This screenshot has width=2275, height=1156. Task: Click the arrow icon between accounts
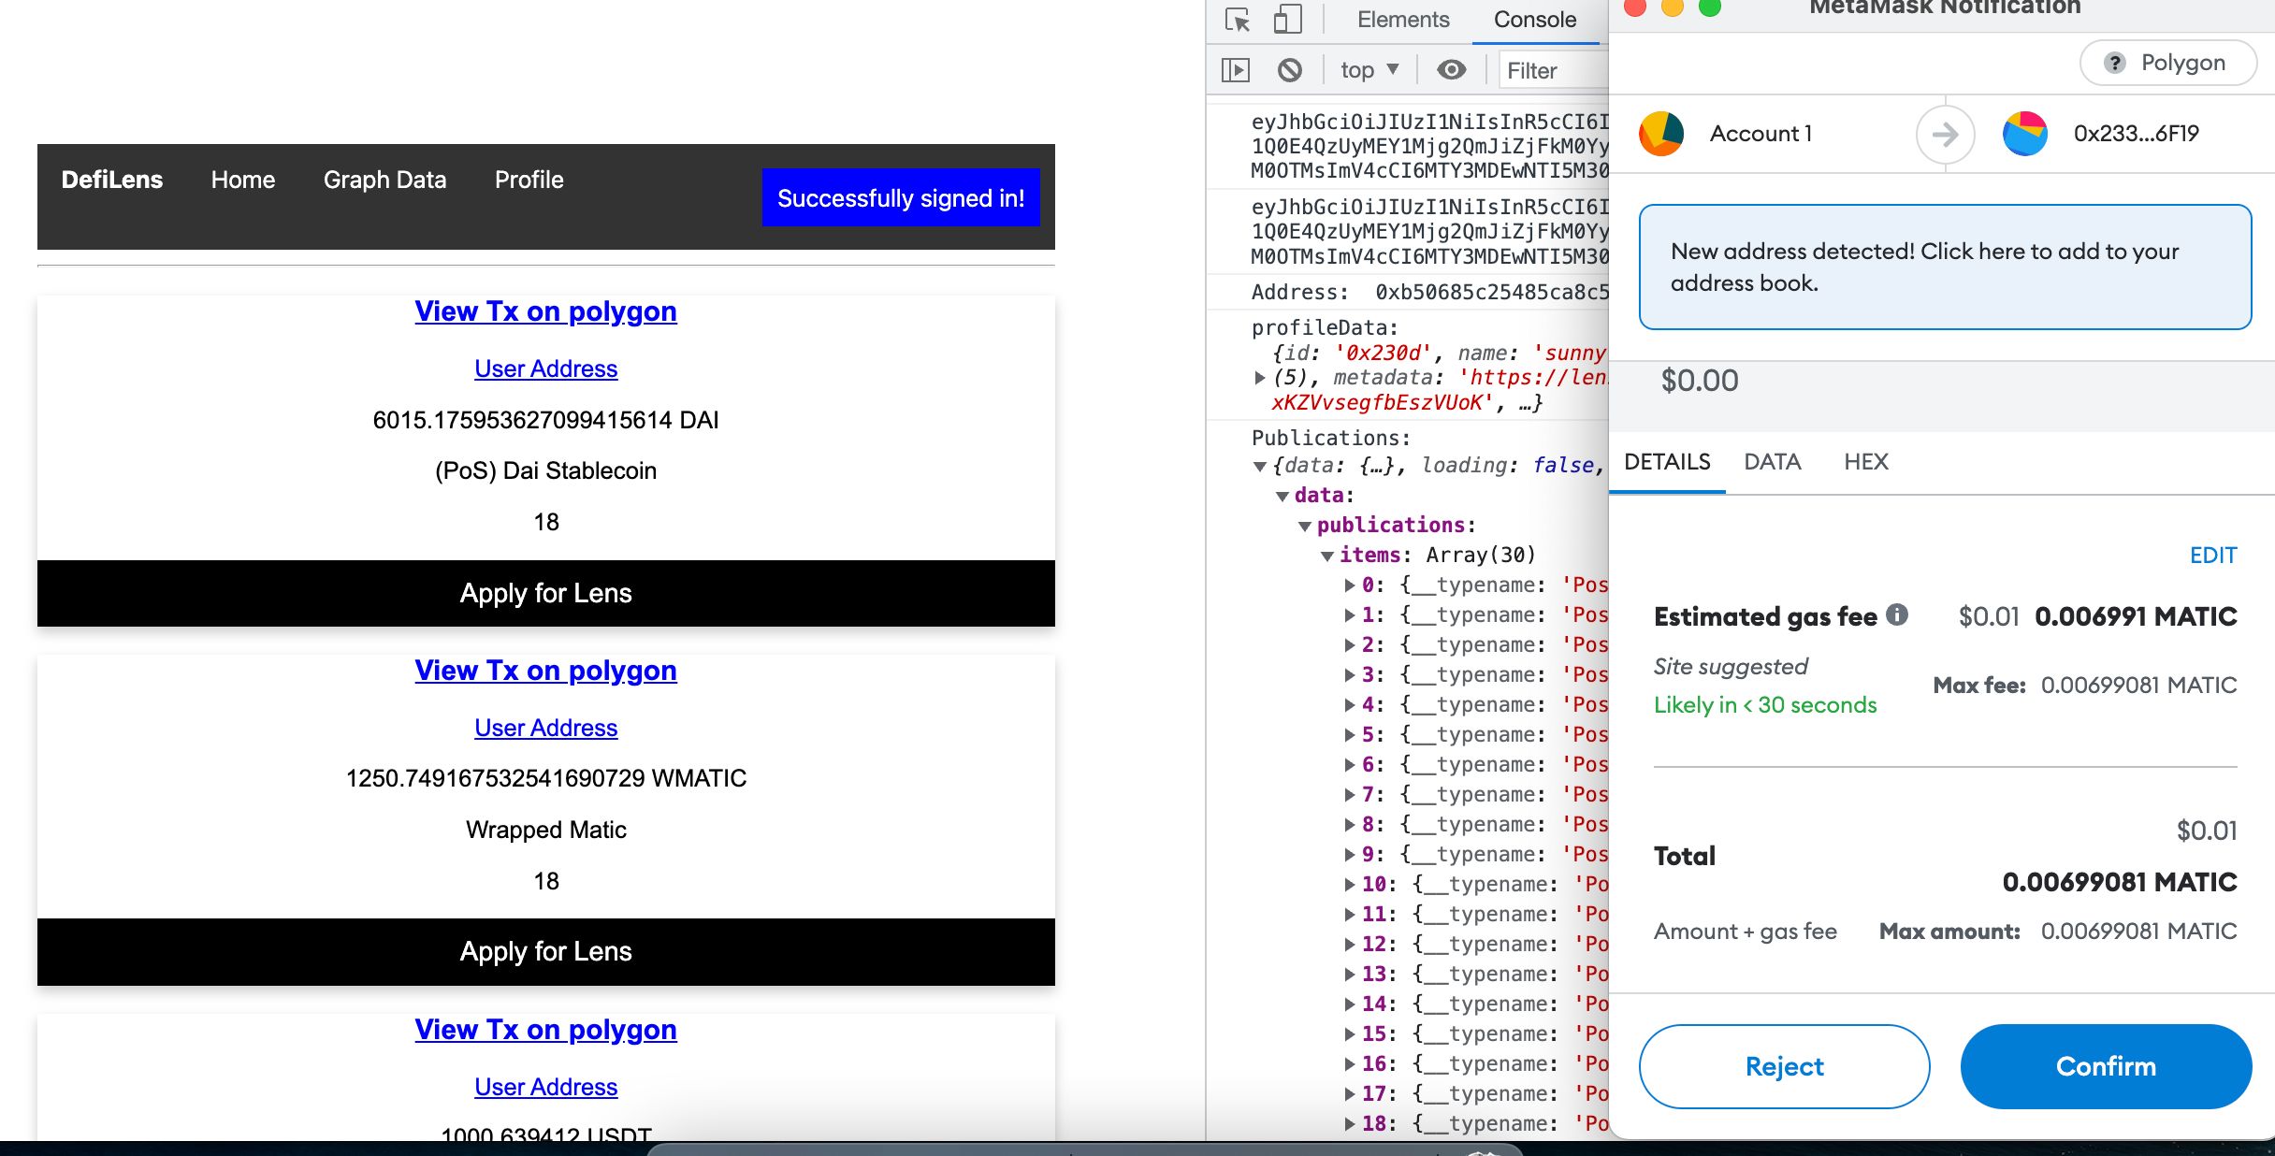coord(1946,135)
